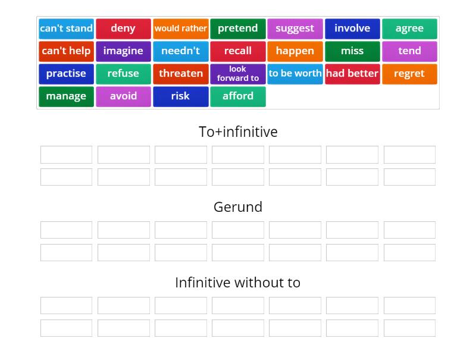This screenshot has width=476, height=357.
Task: Choose the "needn't" tile
Action: 180,51
